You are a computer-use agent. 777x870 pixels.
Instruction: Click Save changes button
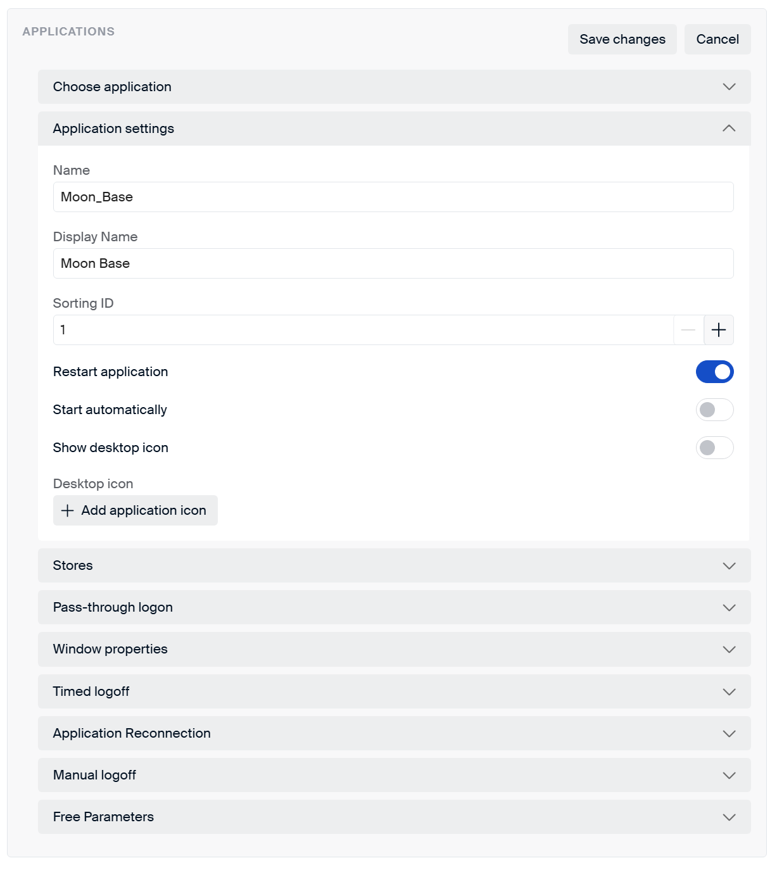click(622, 39)
